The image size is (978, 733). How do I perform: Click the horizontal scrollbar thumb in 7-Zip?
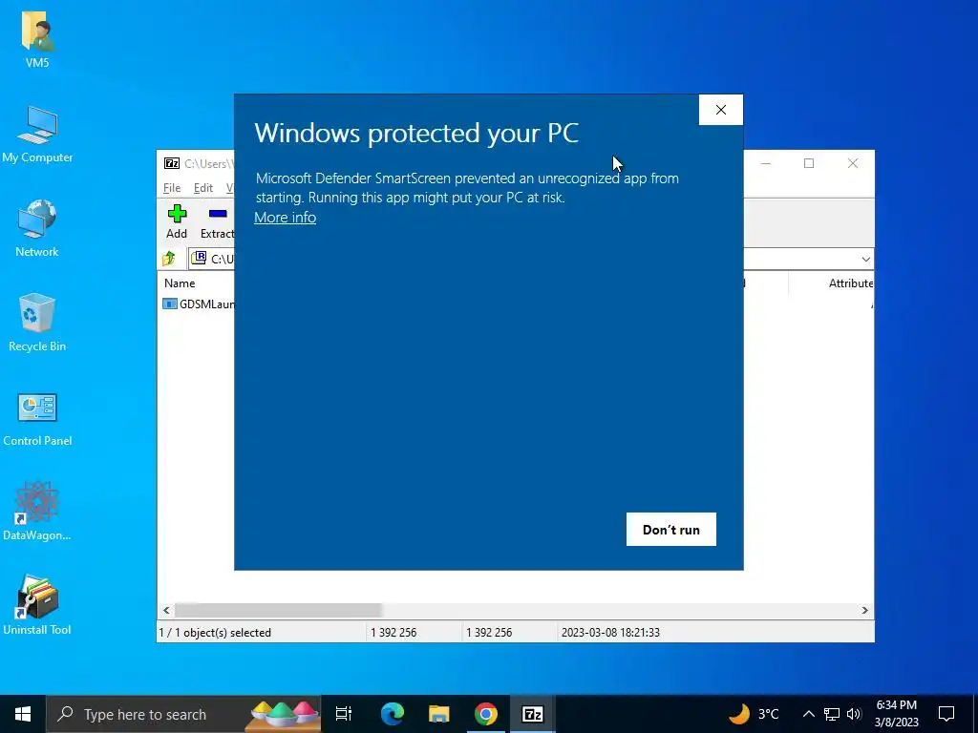278,610
